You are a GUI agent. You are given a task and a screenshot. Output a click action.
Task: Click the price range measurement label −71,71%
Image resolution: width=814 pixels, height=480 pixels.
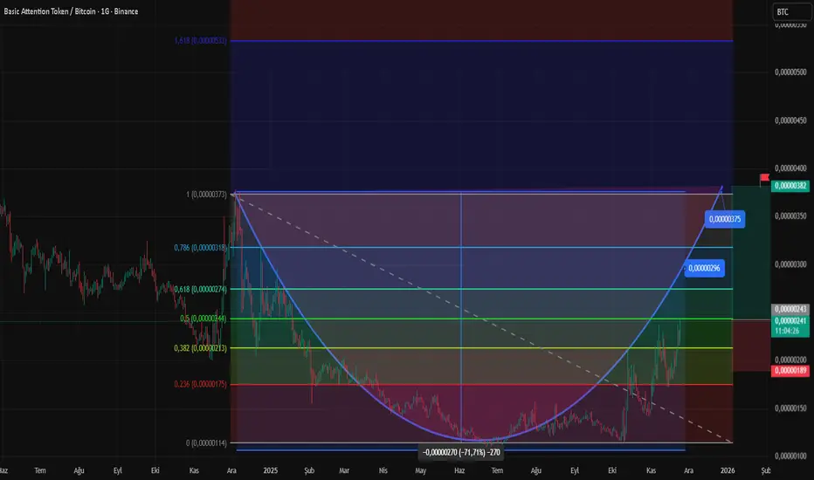pyautogui.click(x=460, y=452)
